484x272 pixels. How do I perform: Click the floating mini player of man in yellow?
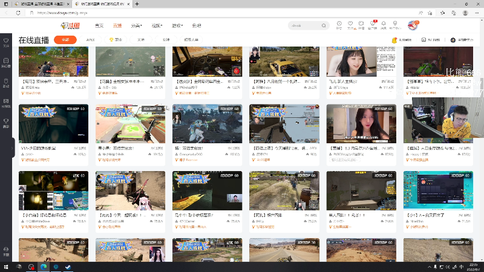pos(448,118)
